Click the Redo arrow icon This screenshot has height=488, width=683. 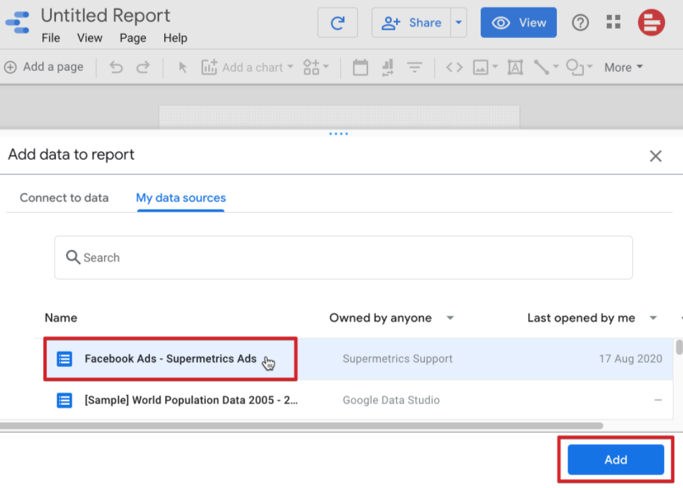coord(143,67)
